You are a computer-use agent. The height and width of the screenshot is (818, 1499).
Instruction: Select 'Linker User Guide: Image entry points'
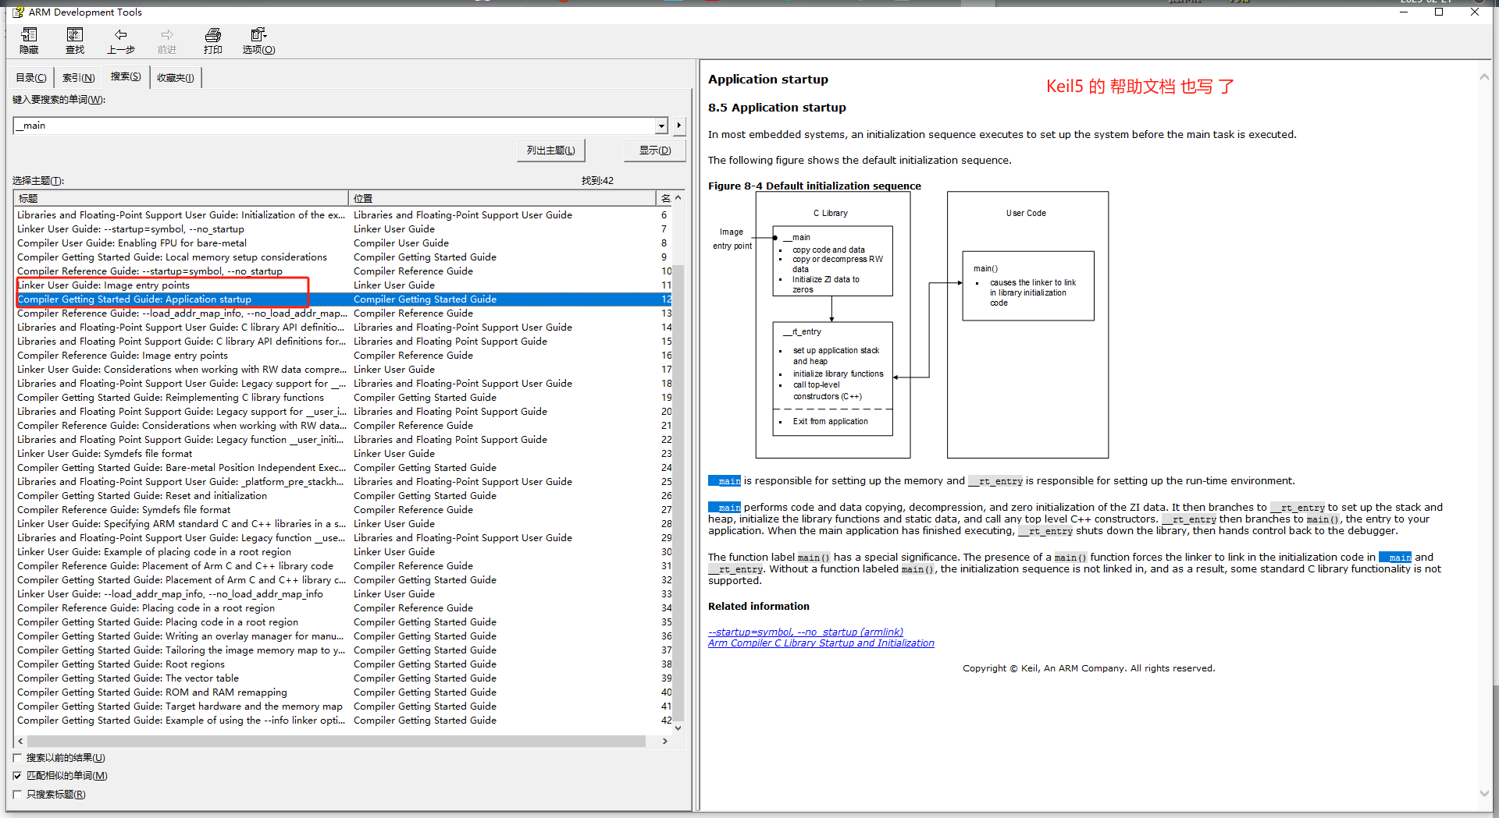[104, 285]
